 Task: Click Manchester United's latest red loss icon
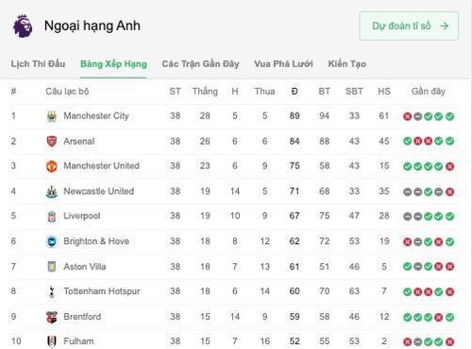(x=449, y=166)
